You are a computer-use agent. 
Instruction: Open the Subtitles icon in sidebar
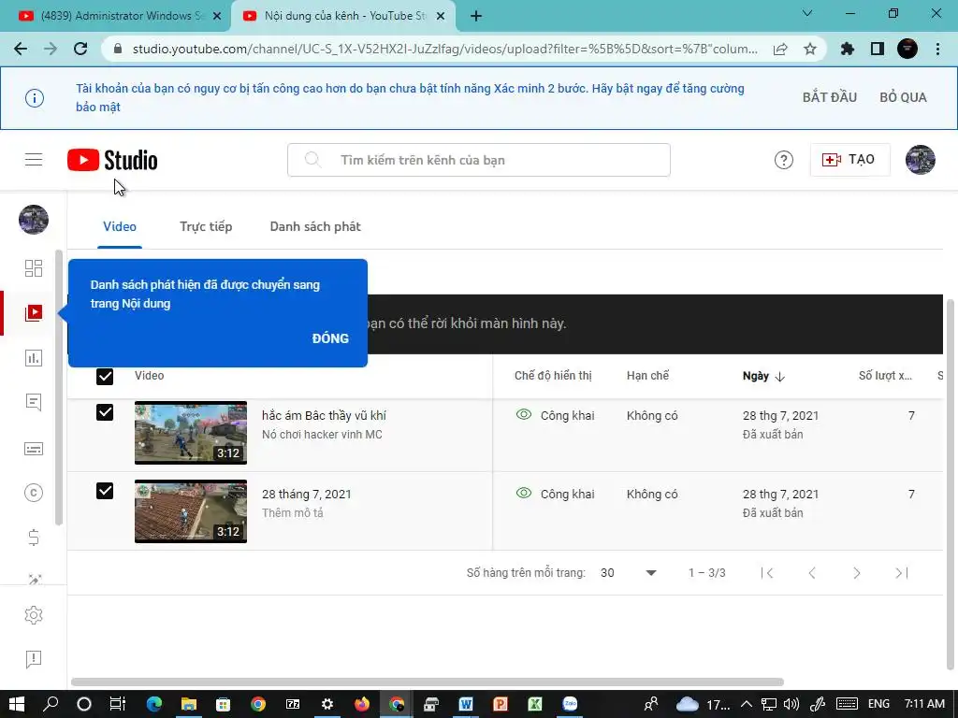[34, 449]
